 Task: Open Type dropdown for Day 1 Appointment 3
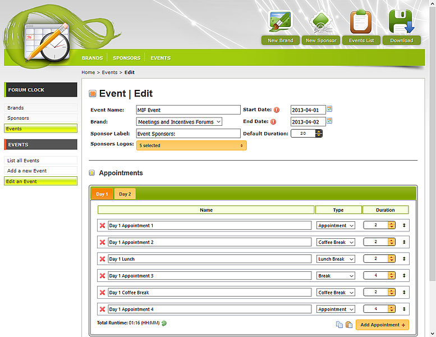point(336,276)
